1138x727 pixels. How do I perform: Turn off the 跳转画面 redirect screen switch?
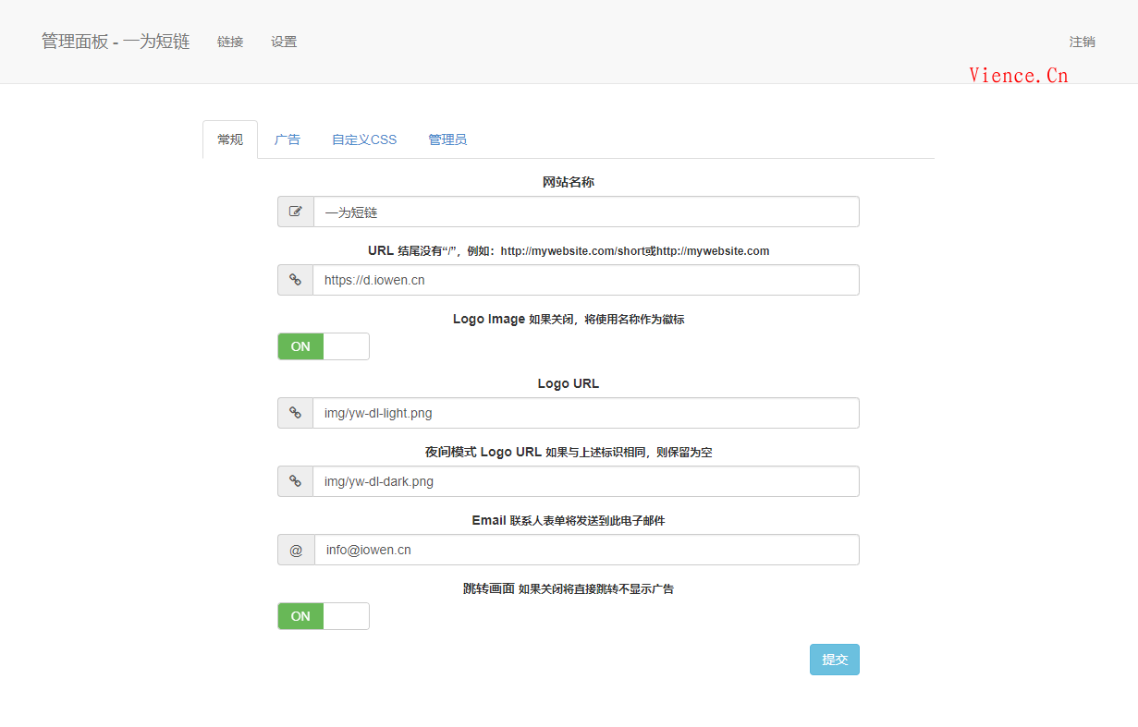point(323,616)
